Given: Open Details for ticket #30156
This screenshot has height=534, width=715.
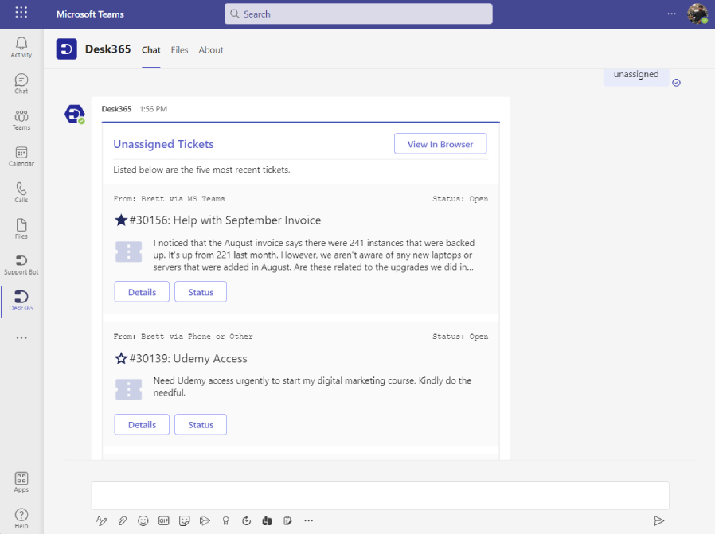Looking at the screenshot, I should [x=142, y=292].
